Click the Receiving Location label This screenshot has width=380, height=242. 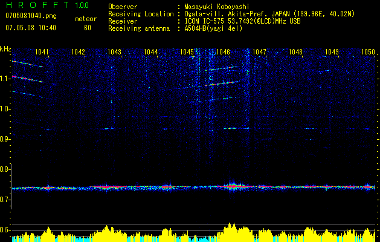click(x=141, y=14)
